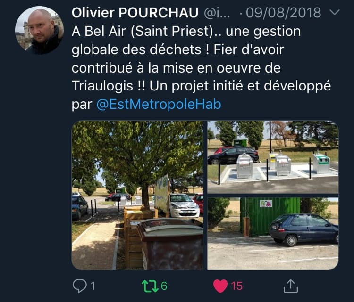This screenshot has width=354, height=302.
Task: Retweet using the green arrows icon
Action: 150,286
